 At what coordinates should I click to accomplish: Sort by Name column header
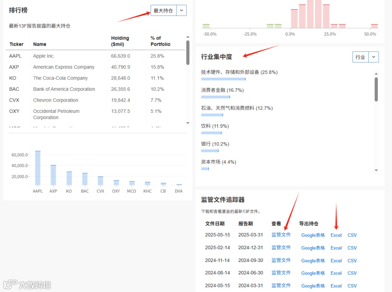coord(40,45)
